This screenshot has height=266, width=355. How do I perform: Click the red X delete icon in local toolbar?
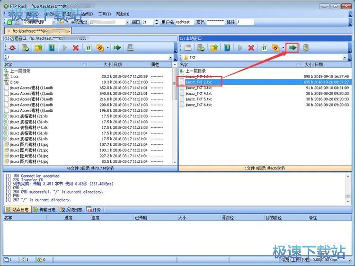pos(251,48)
